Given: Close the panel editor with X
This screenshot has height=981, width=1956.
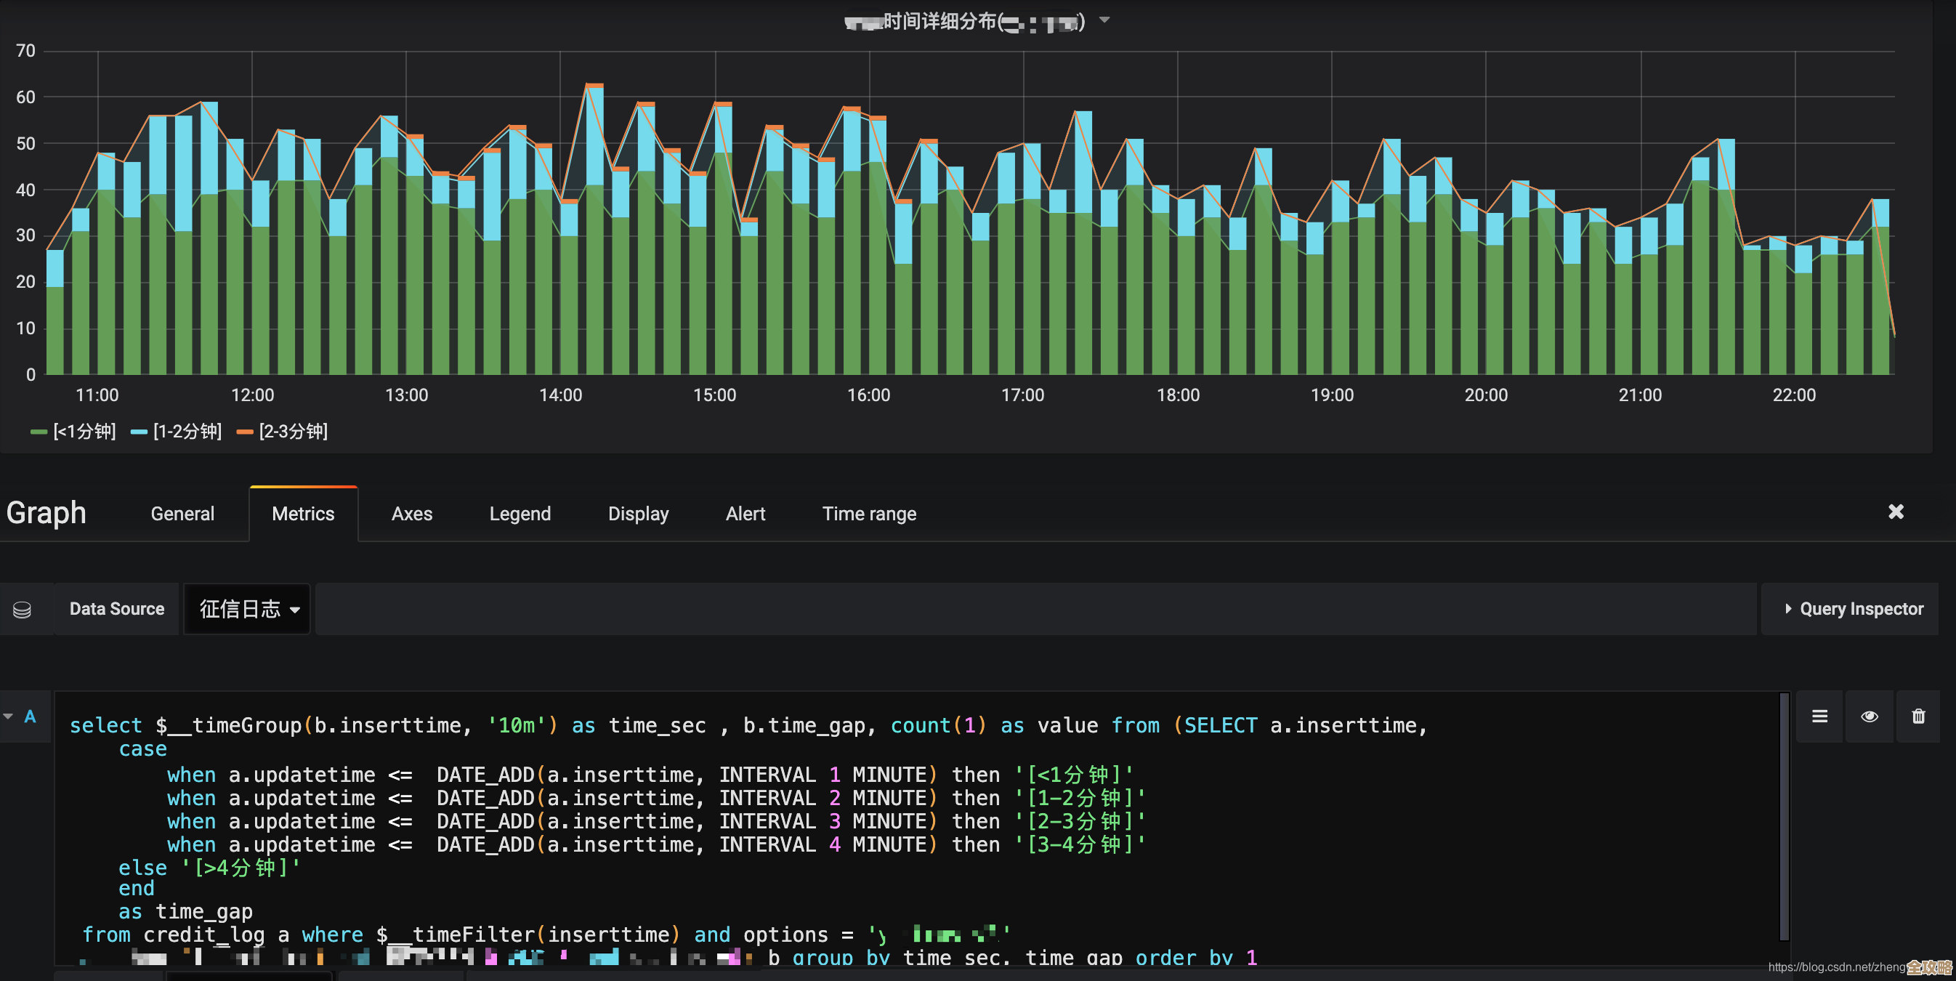Looking at the screenshot, I should click(1895, 512).
